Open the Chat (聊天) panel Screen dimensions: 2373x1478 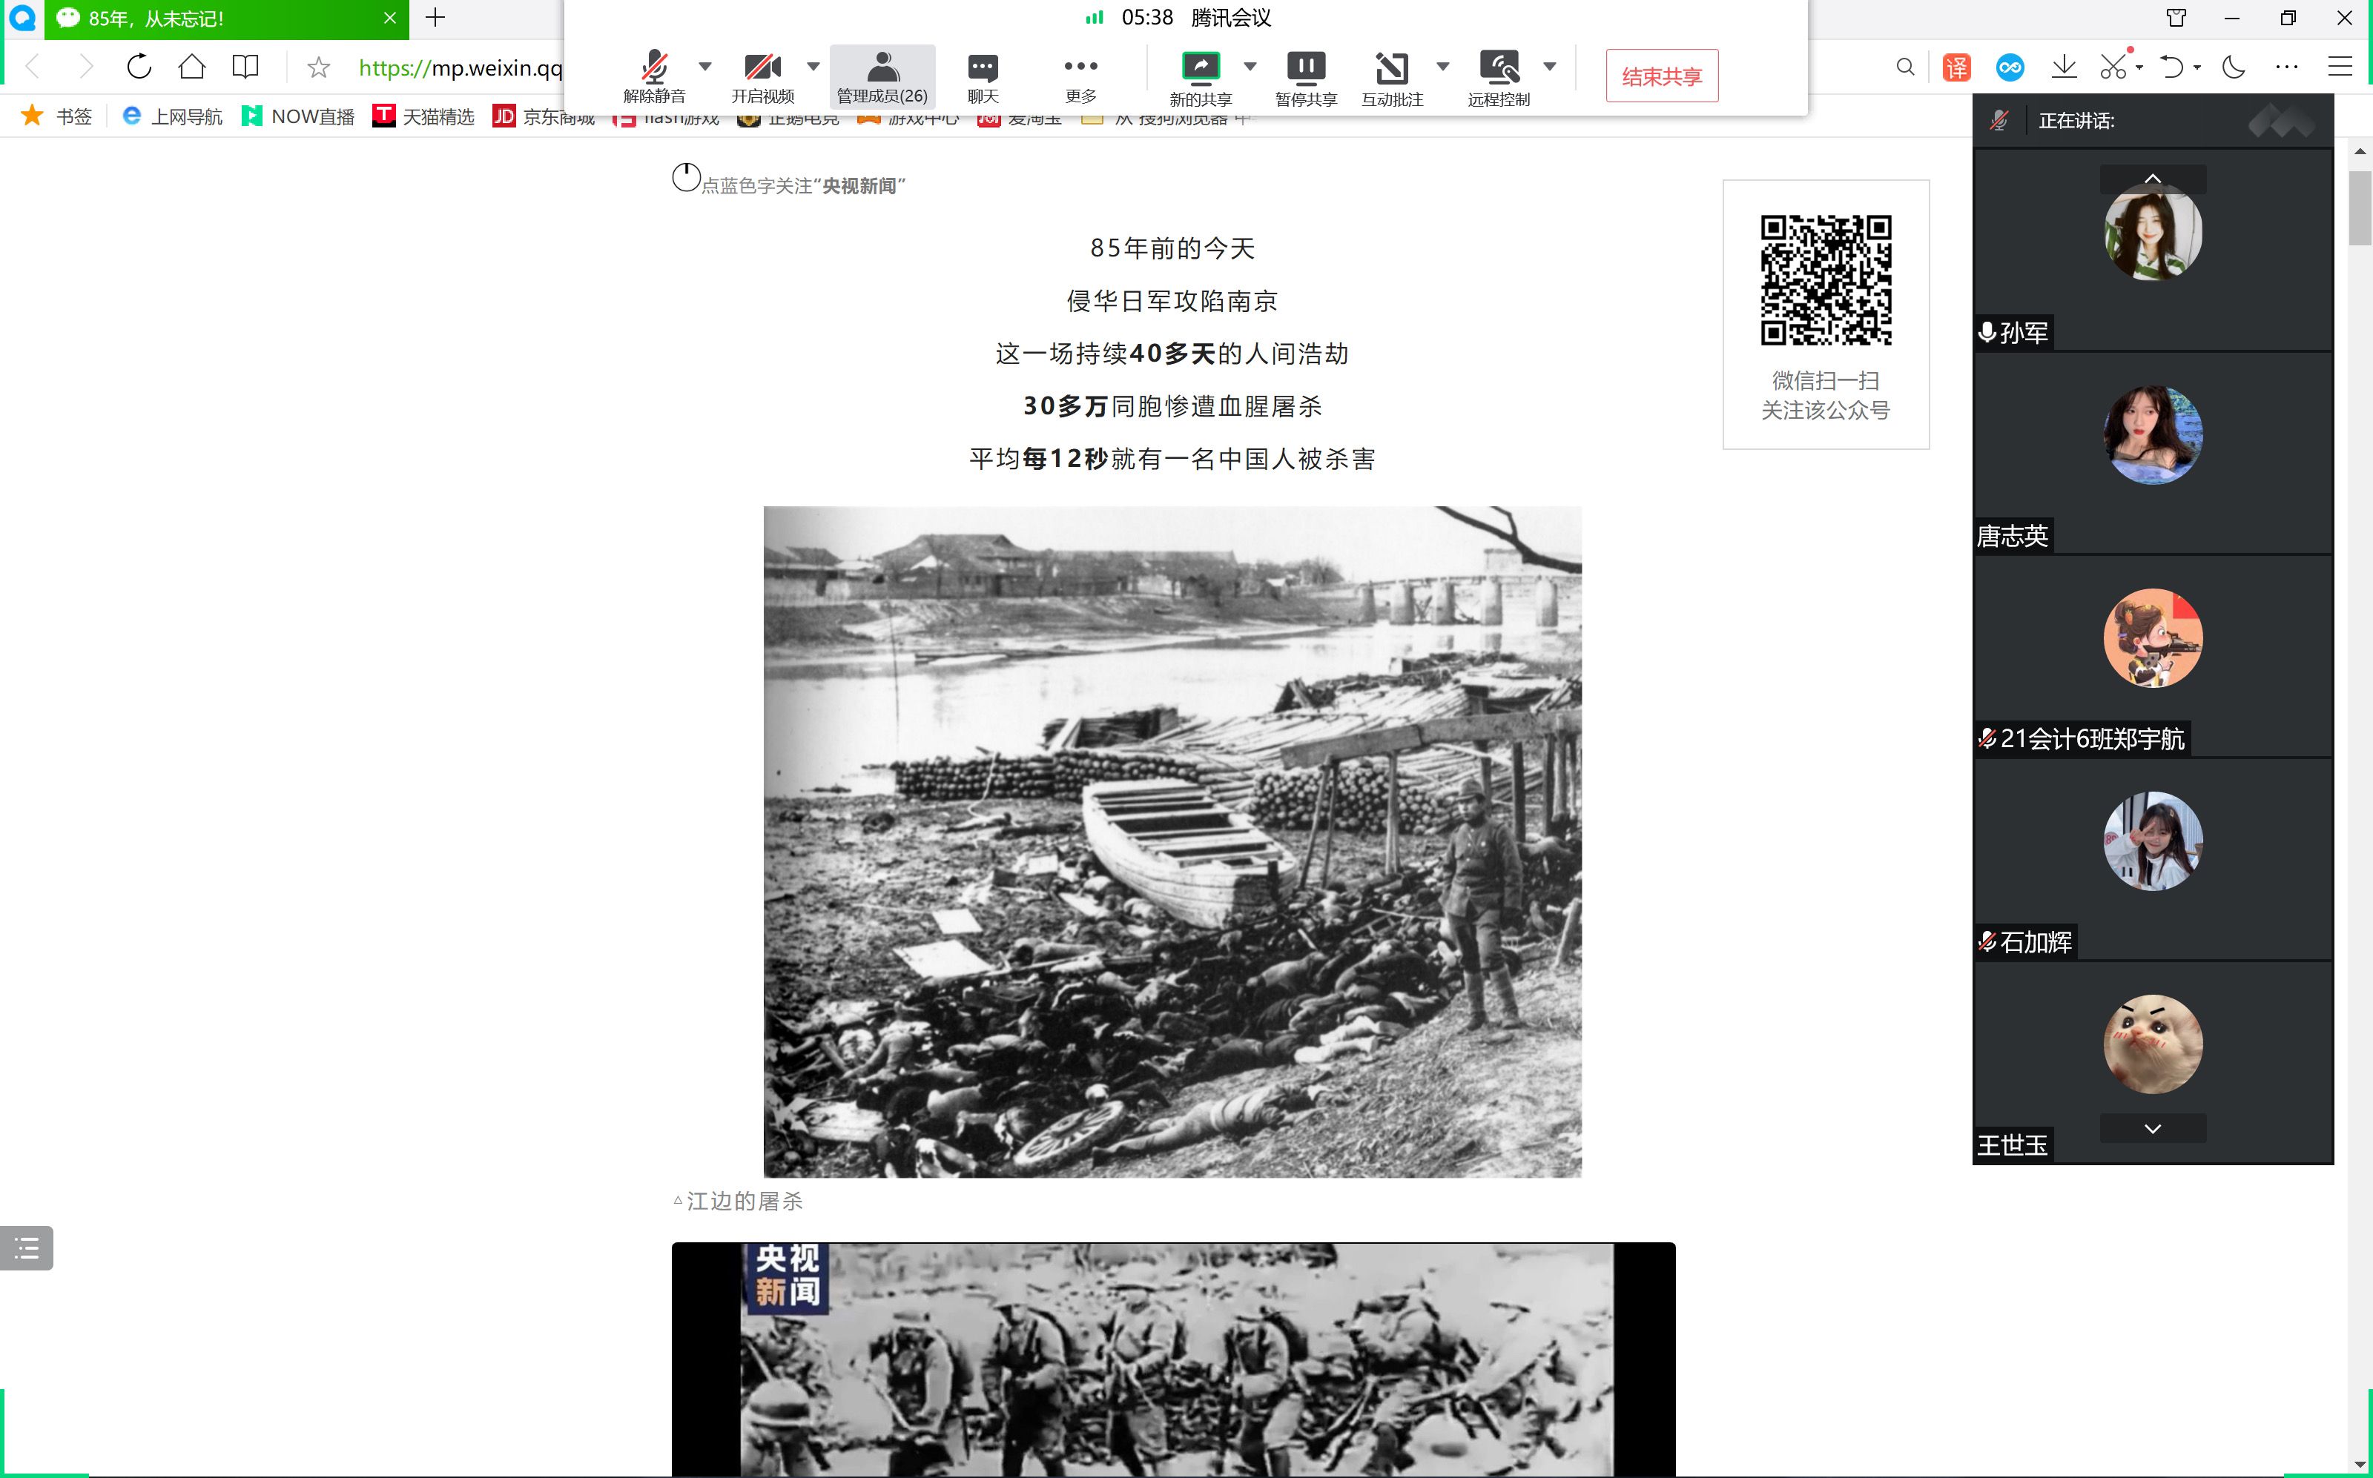(982, 68)
